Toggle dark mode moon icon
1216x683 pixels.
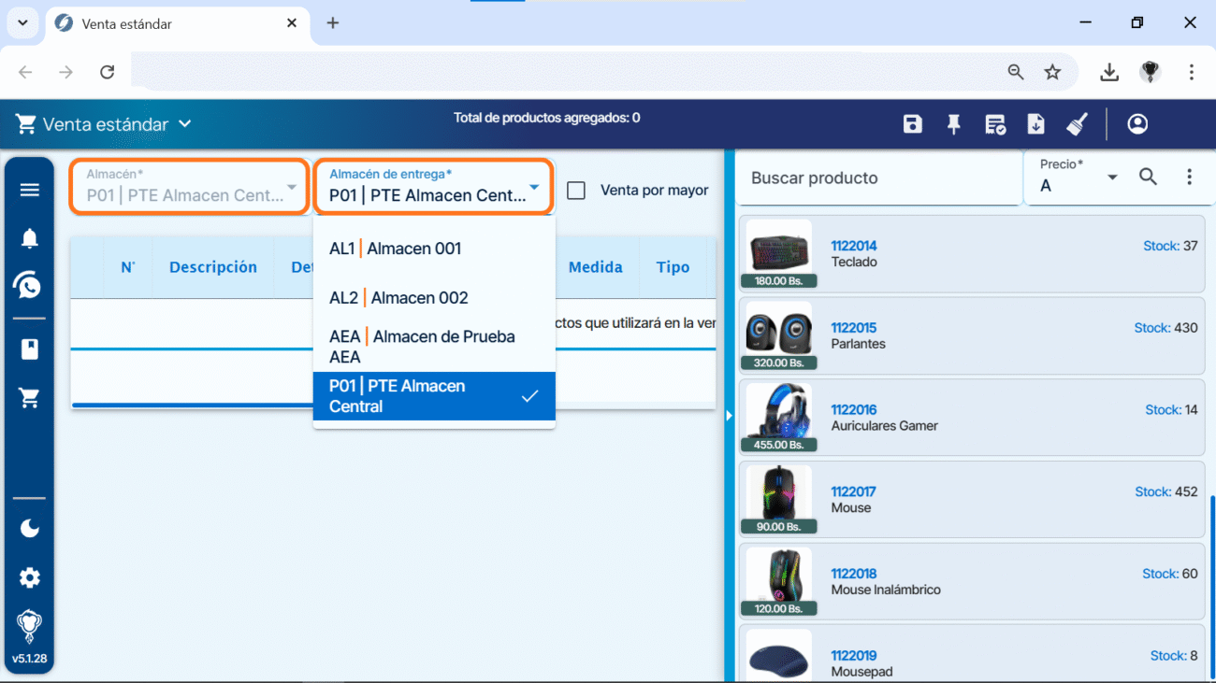tap(30, 529)
